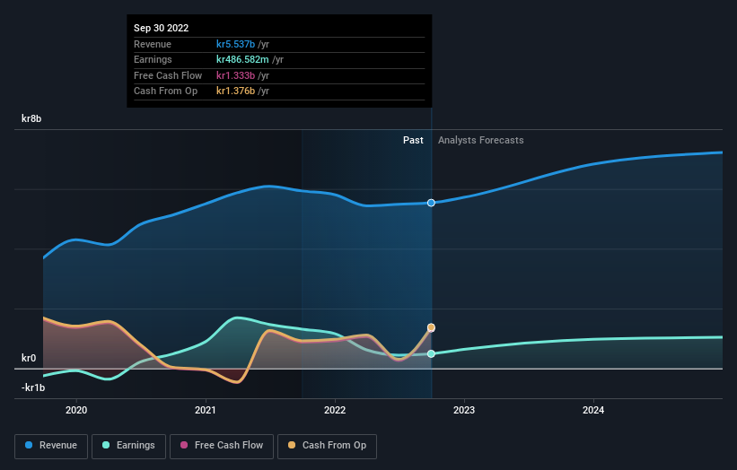Click the kr486.582m earnings value
Viewport: 737px width, 470px height.
(242, 59)
